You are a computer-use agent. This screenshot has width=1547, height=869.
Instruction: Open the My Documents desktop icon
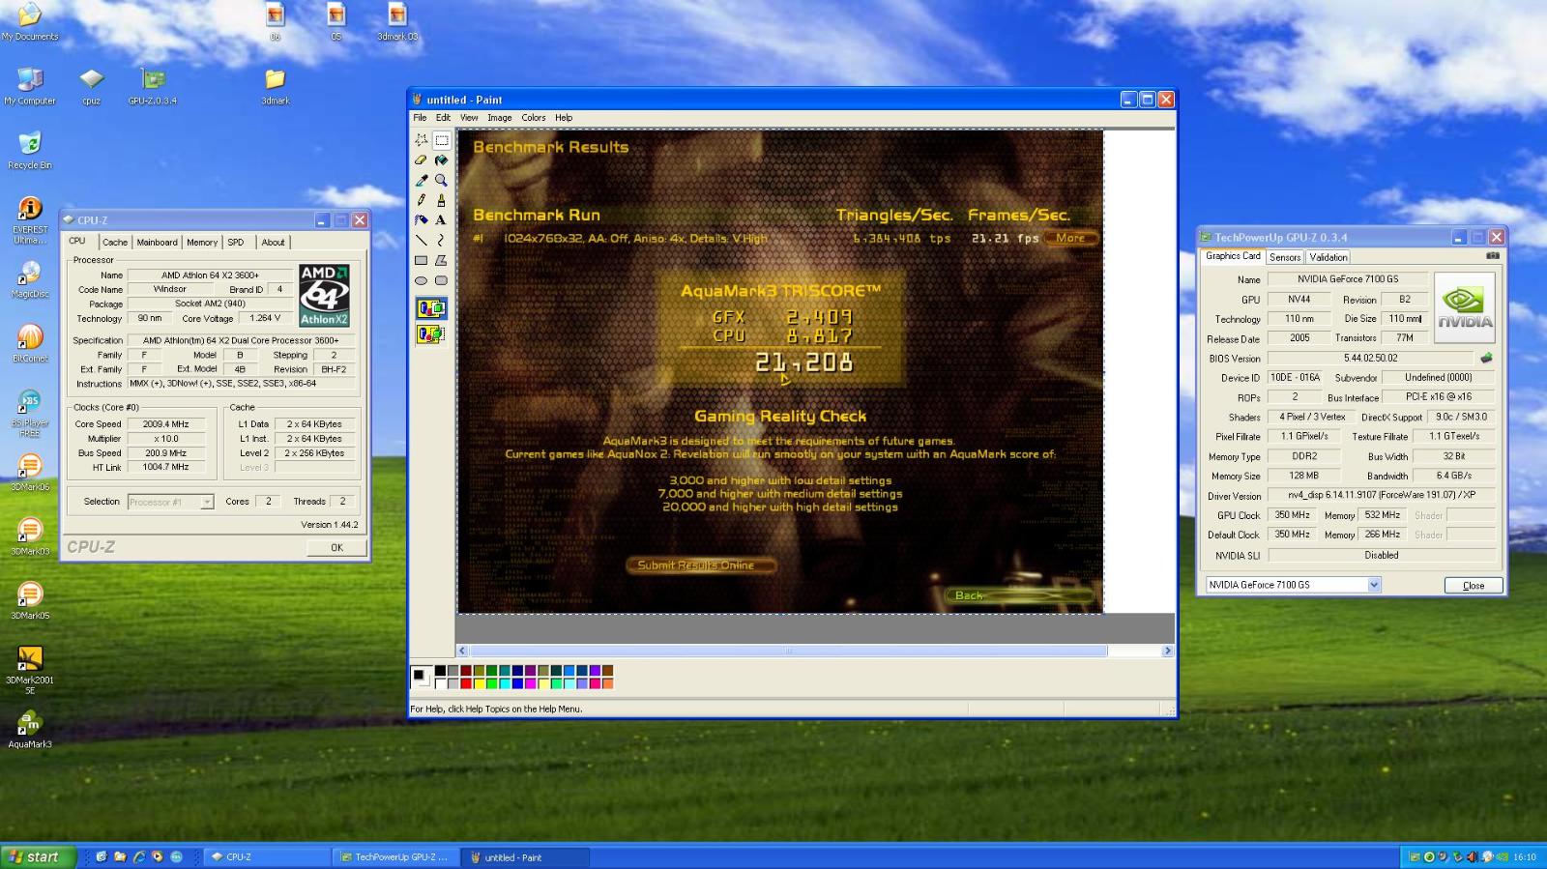(30, 22)
